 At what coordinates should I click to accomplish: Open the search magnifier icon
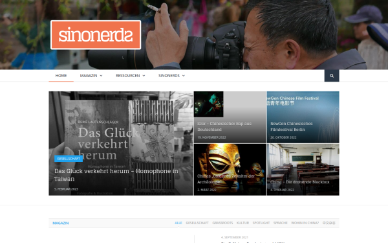tap(332, 76)
